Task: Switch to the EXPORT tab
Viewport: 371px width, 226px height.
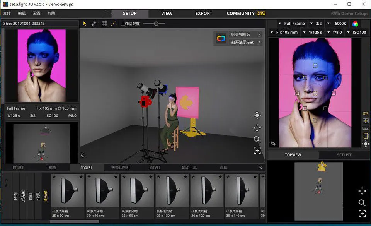Action: [204, 13]
